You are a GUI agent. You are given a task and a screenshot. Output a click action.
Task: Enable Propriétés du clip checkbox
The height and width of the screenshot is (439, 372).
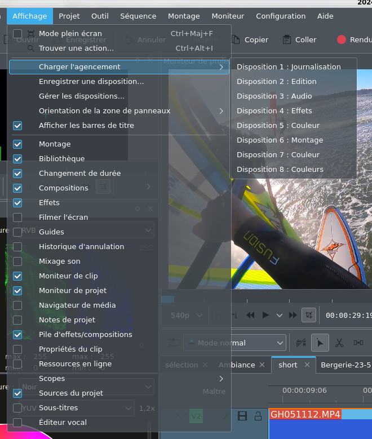(17, 349)
